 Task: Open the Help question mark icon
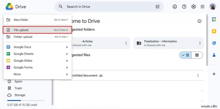[x=184, y=7]
